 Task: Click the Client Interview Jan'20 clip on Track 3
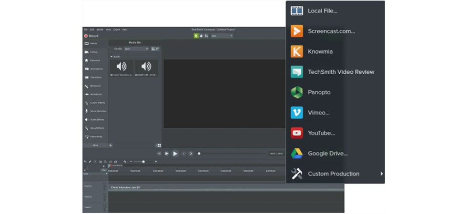(x=226, y=188)
